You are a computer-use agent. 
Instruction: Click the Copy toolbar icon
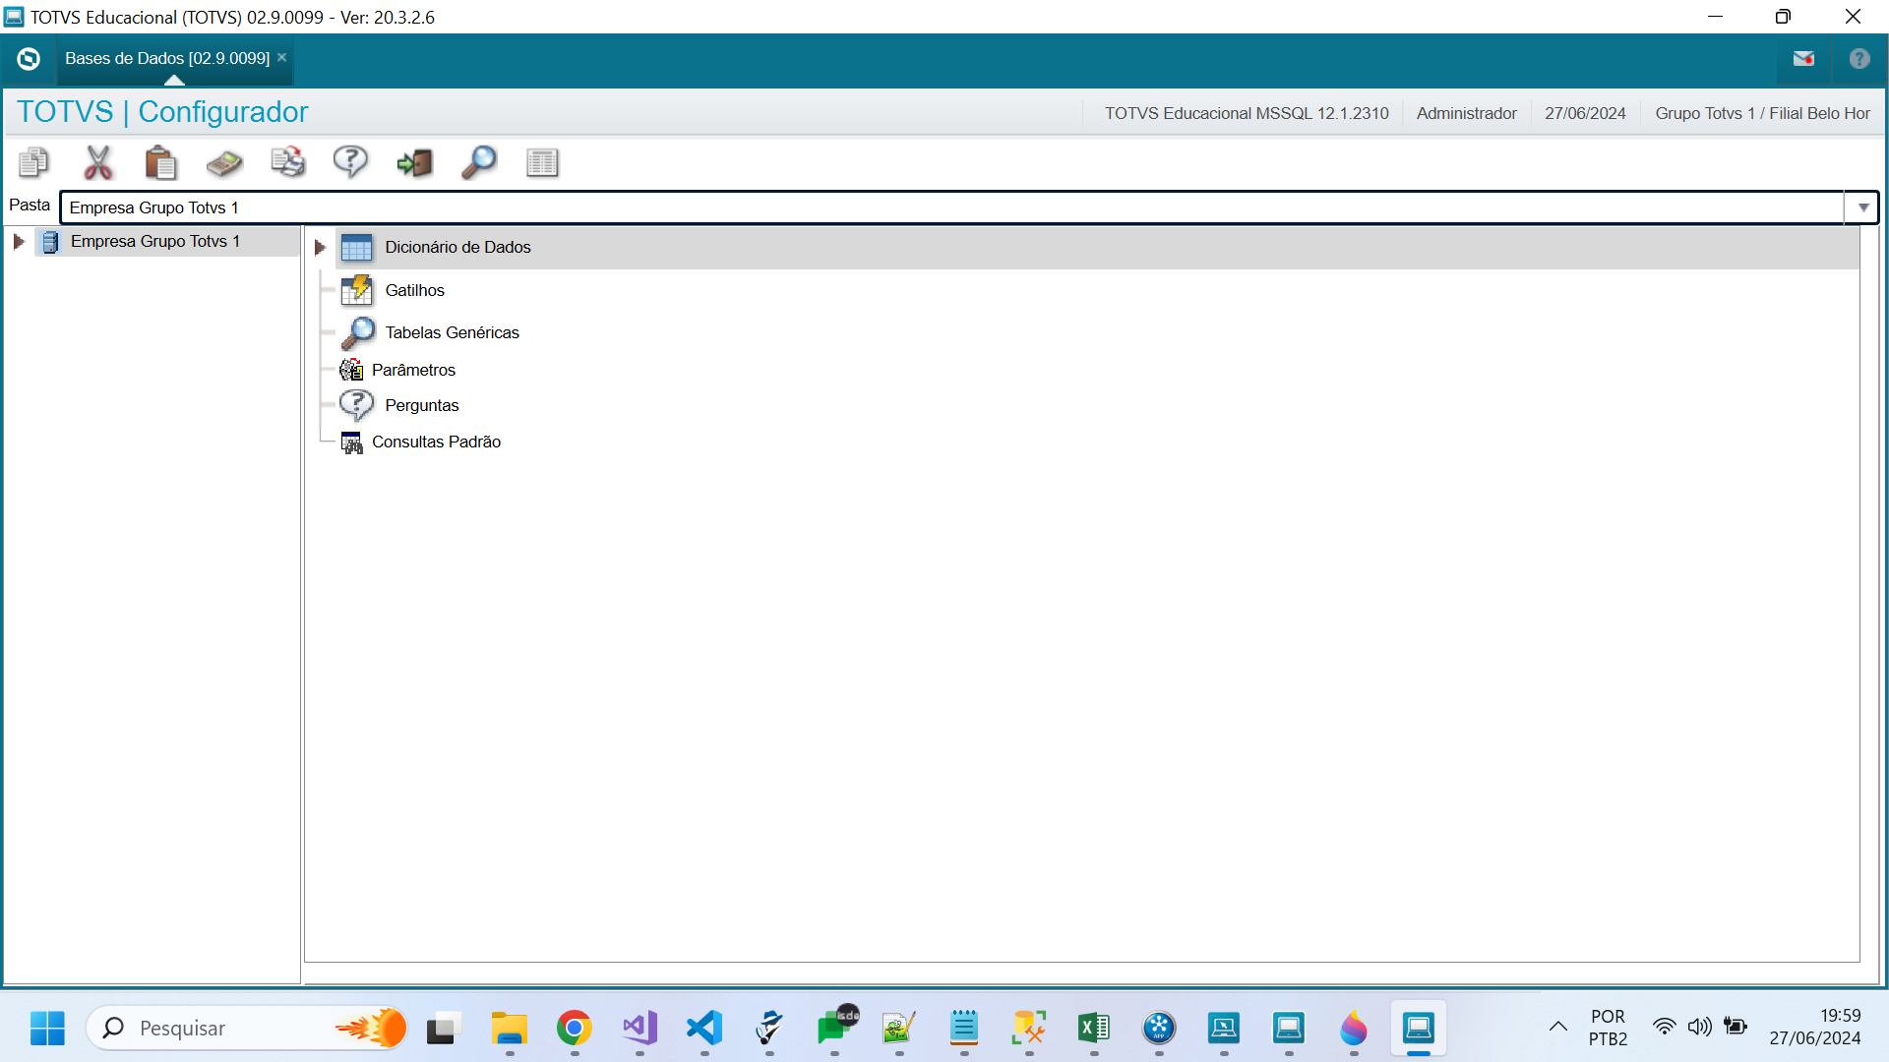click(x=34, y=162)
